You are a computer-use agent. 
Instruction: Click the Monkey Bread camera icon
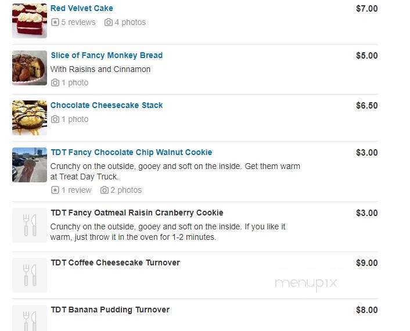pyautogui.click(x=55, y=83)
